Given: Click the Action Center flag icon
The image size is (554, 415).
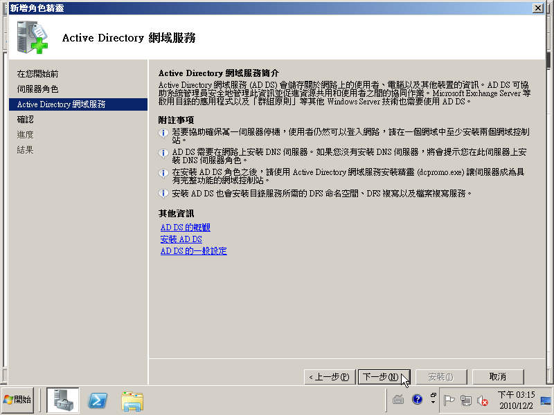Looking at the screenshot, I should [449, 400].
